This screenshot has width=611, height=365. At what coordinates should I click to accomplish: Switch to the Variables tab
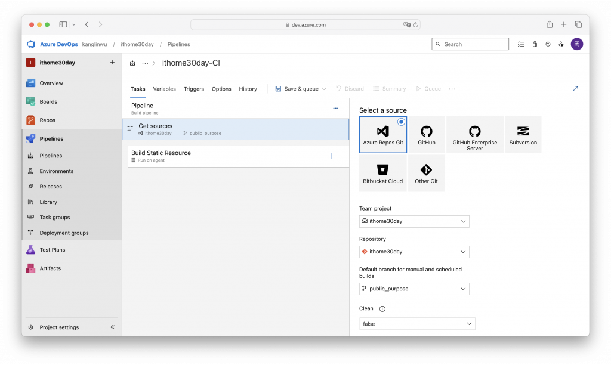click(x=165, y=89)
